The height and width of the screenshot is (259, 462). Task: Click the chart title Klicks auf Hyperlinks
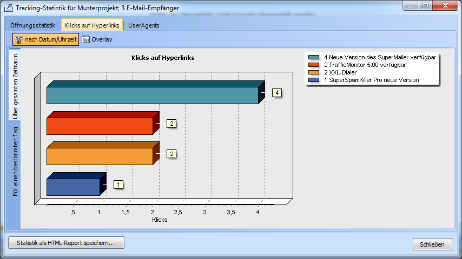pos(163,58)
